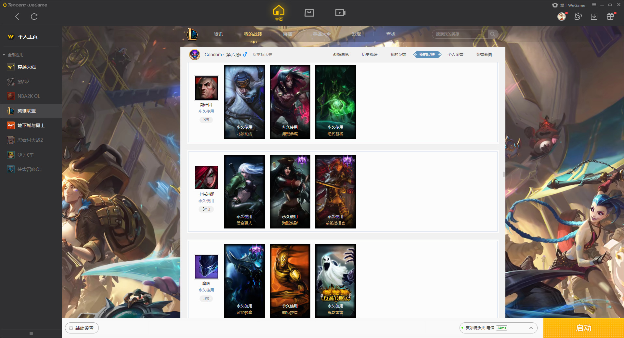Select 激战2 game in sidebar

31,82
